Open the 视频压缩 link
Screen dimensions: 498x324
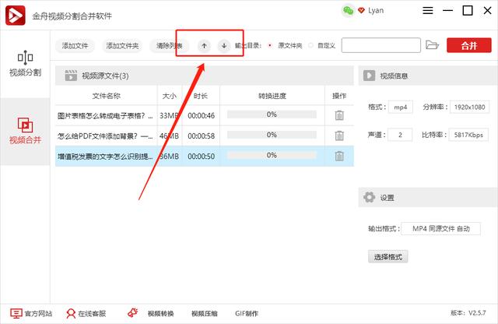tap(205, 314)
